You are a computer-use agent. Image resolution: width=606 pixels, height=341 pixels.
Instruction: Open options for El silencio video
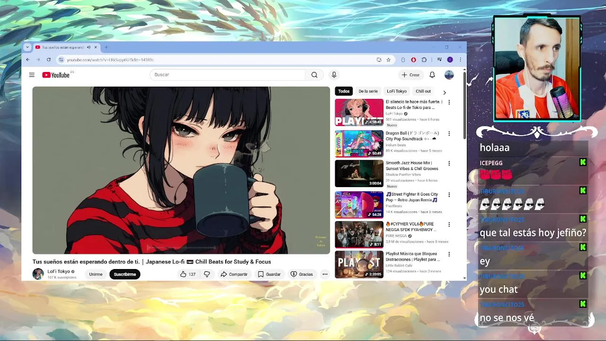coord(449,102)
